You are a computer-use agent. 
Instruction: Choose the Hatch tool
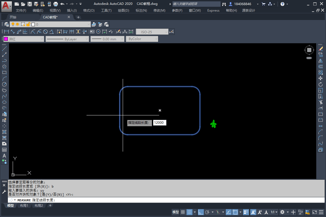pyautogui.click(x=4, y=132)
